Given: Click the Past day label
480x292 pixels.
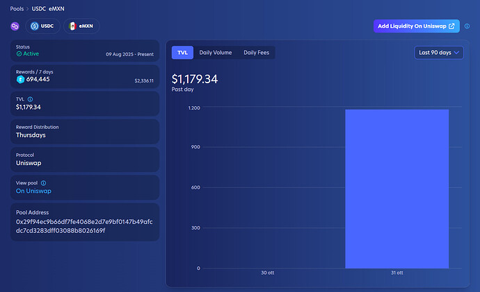Looking at the screenshot, I should coord(182,89).
